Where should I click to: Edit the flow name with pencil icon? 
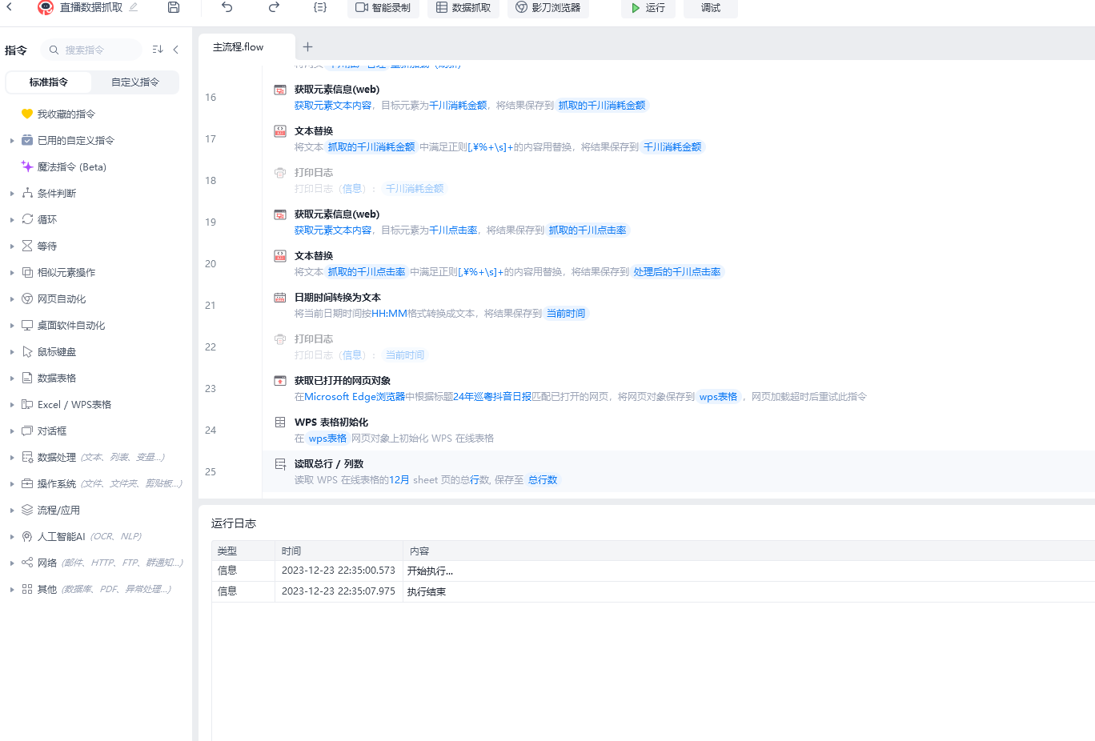point(134,7)
